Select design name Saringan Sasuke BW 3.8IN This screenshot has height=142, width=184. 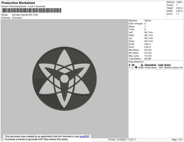(25, 15)
